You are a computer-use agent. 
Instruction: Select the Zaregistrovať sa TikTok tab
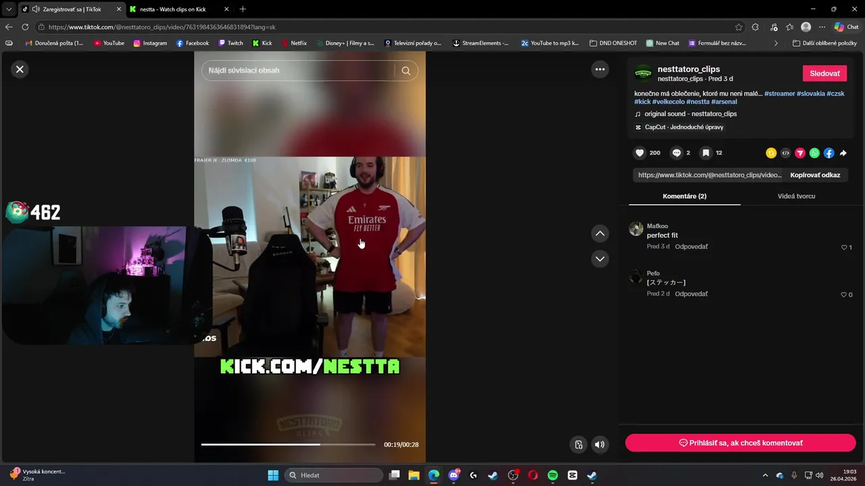point(71,9)
